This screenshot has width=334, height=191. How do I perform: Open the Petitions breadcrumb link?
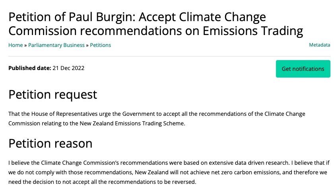coord(101,45)
